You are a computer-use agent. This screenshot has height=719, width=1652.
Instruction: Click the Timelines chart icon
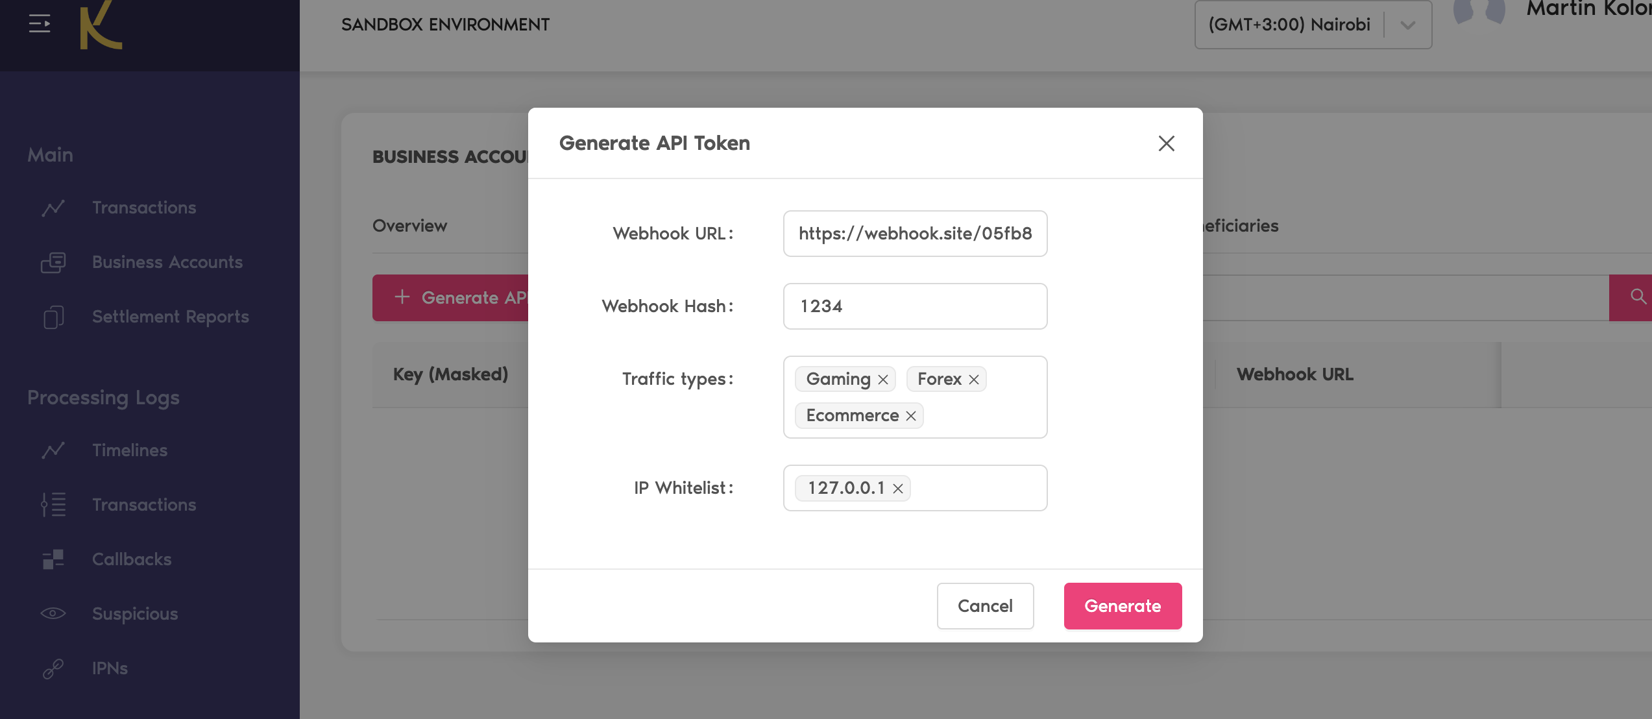tap(53, 450)
